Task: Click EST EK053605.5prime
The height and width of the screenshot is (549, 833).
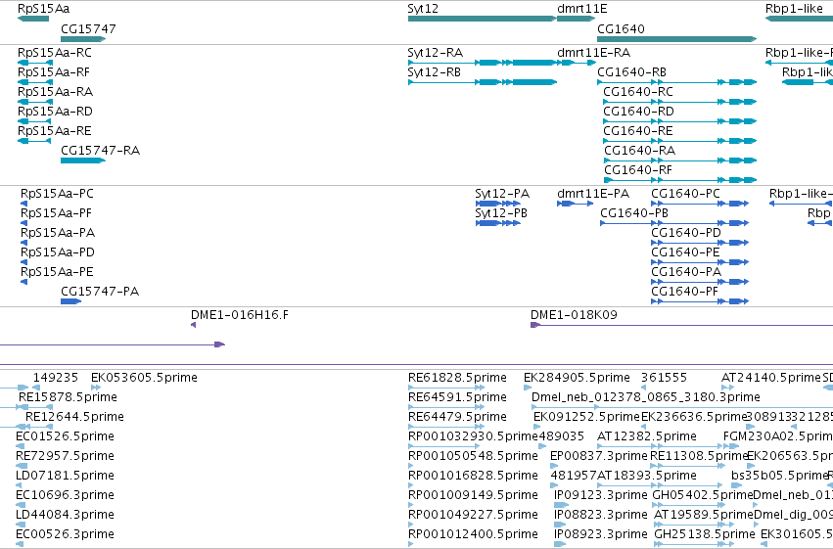Action: coord(96,388)
